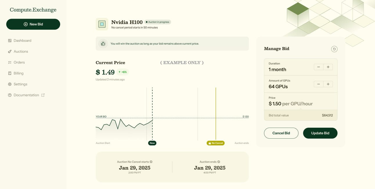This screenshot has height=189, width=375.
Task: Click the 4:00 PM PT time text
Action: click(210, 173)
